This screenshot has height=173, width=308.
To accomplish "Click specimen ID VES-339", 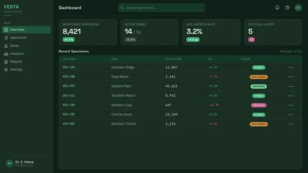I will 69,105.
